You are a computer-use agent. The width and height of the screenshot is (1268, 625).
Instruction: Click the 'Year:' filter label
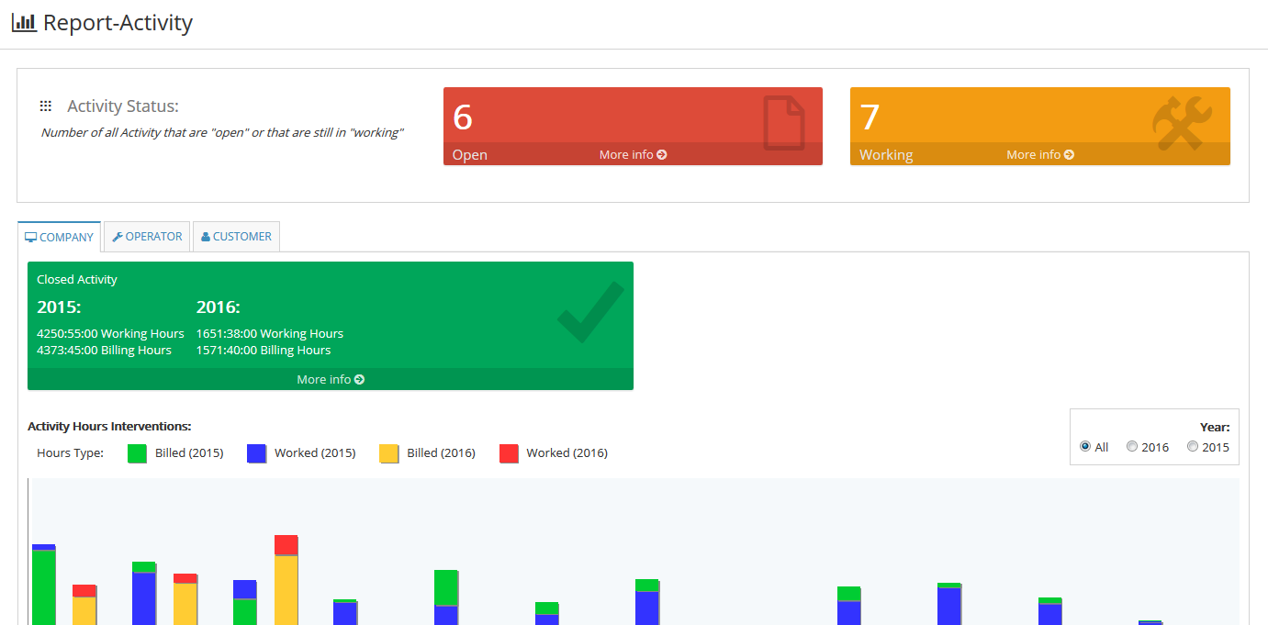click(1215, 427)
